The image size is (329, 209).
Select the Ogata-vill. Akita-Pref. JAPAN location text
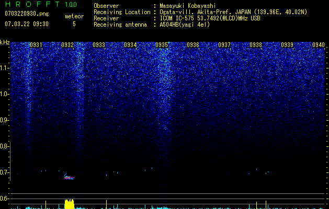tap(233, 12)
